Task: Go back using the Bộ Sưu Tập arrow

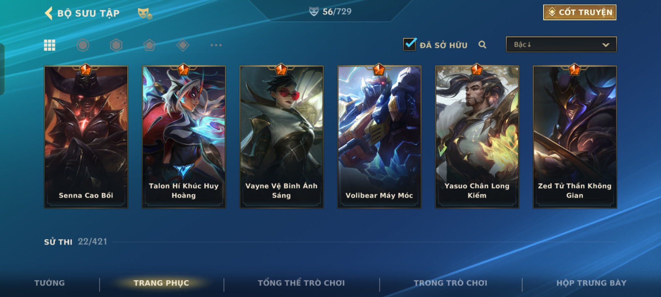Action: [x=49, y=13]
